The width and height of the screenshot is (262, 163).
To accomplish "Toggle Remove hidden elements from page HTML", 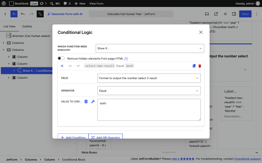I will coord(61,58).
